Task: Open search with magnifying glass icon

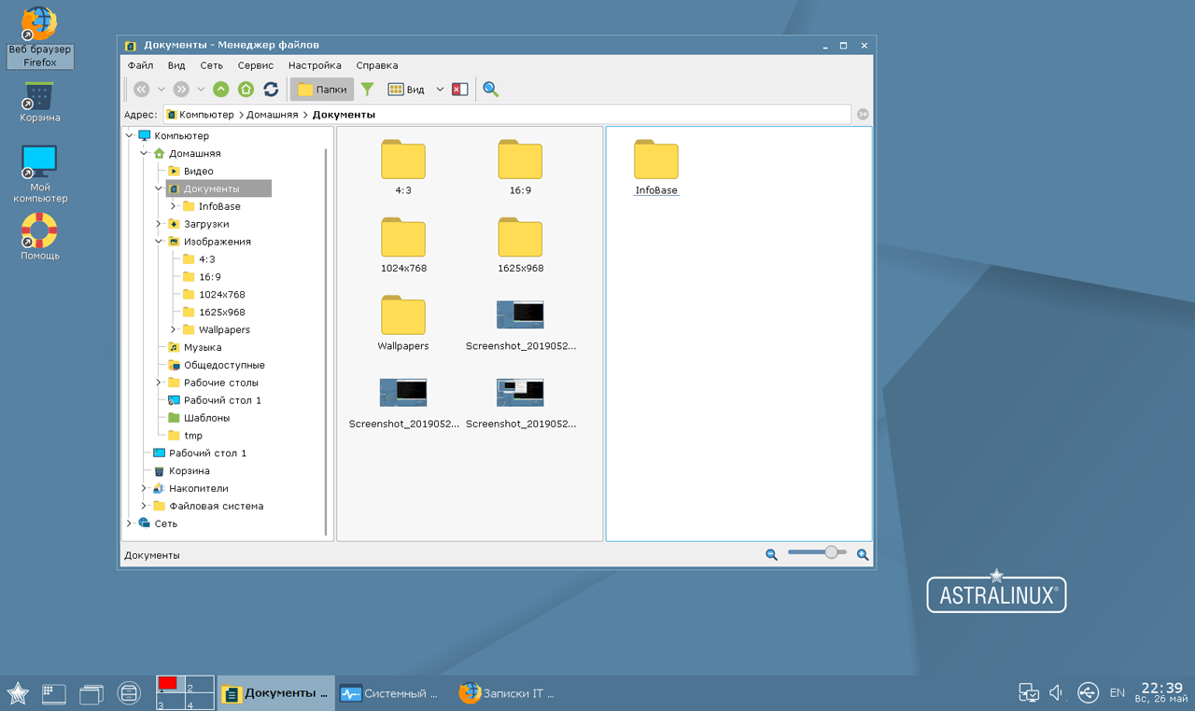Action: 490,90
